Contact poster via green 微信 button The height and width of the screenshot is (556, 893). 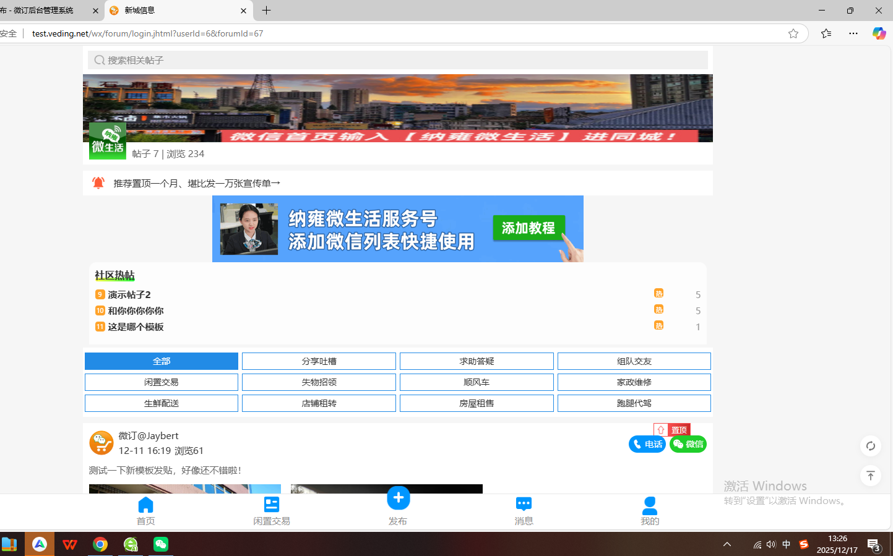pos(688,444)
